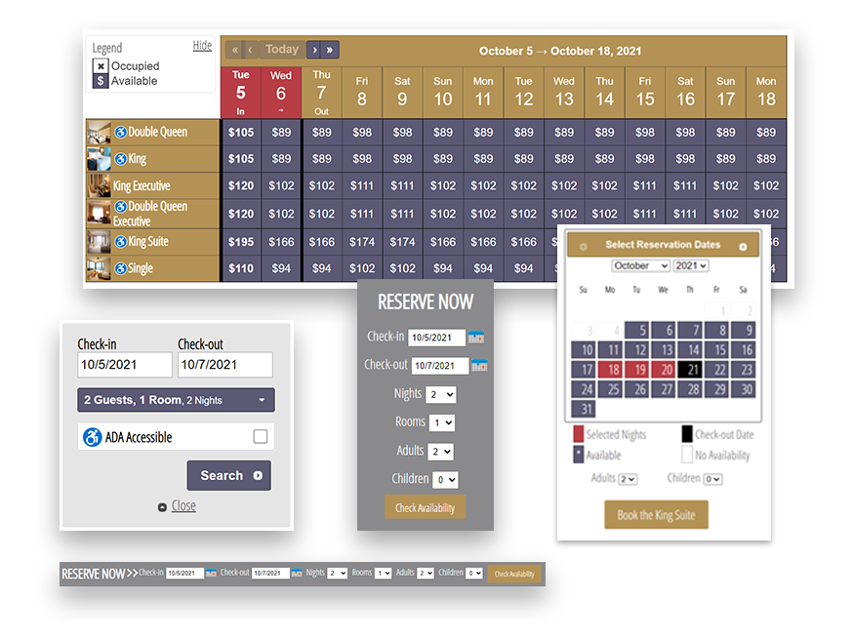Click the double forward arrow to skip ahead weeks
Screen dimensions: 854x640
tap(329, 49)
